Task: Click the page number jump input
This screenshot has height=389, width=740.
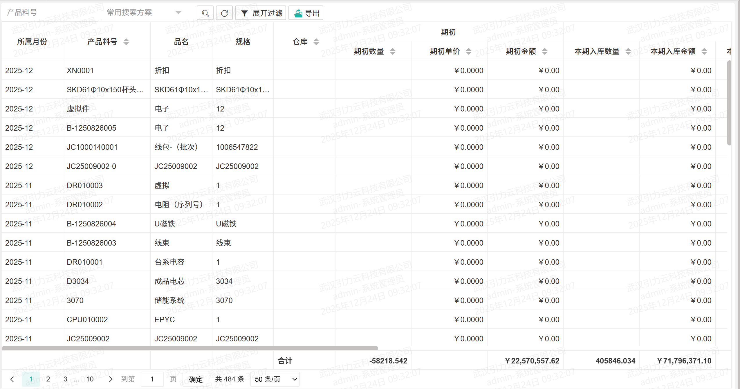Action: click(x=152, y=379)
